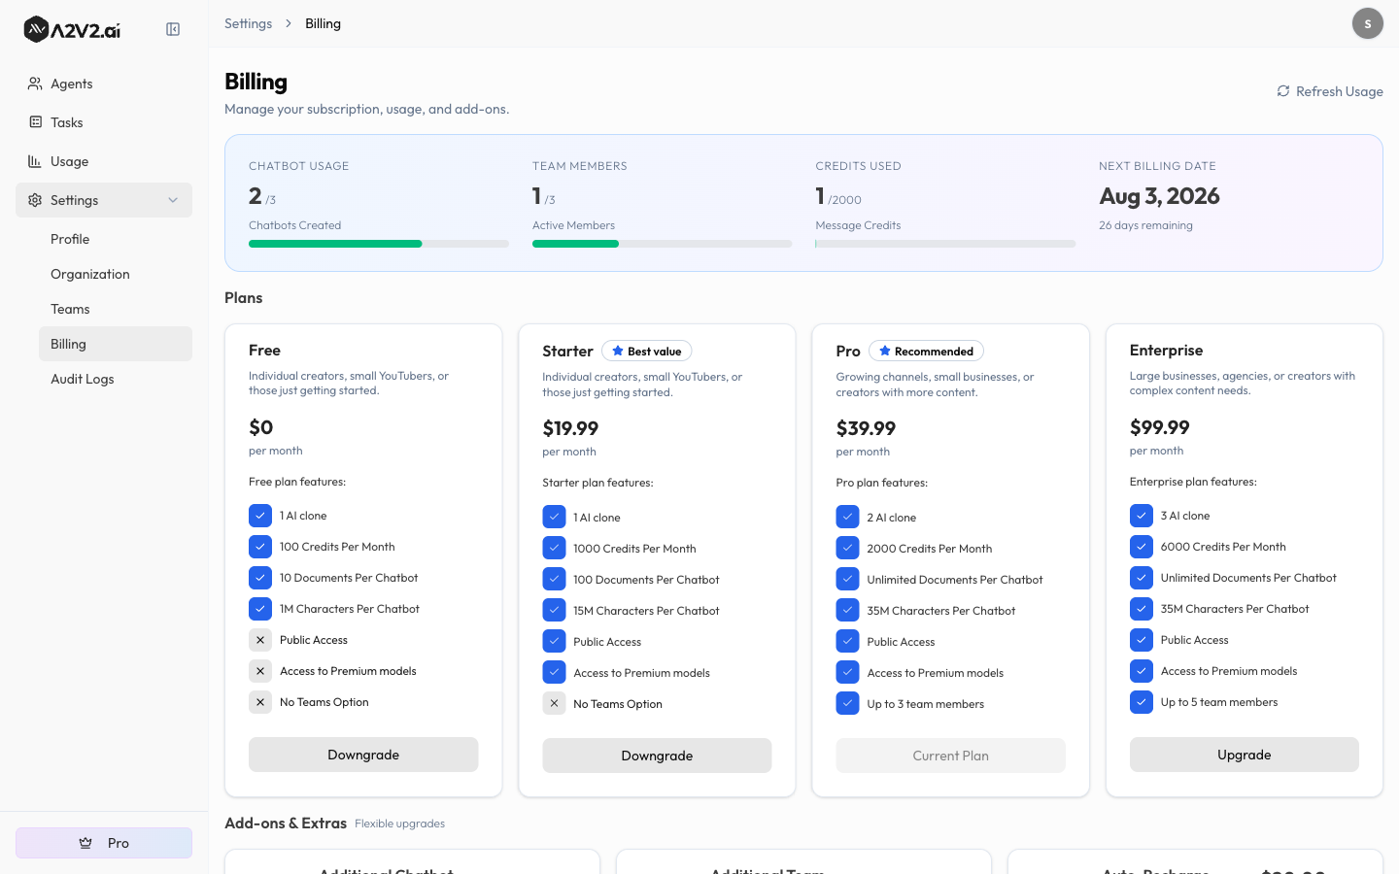Viewport: 1399px width, 874px height.
Task: Click the Usage bar chart icon
Action: click(x=35, y=161)
